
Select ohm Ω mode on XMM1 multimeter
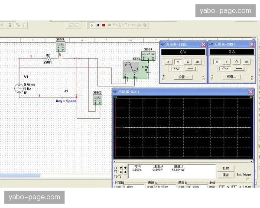pyautogui.click(x=237, y=62)
